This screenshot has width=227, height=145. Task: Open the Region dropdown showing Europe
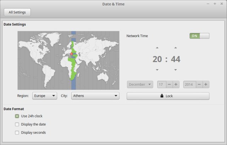click(45, 96)
